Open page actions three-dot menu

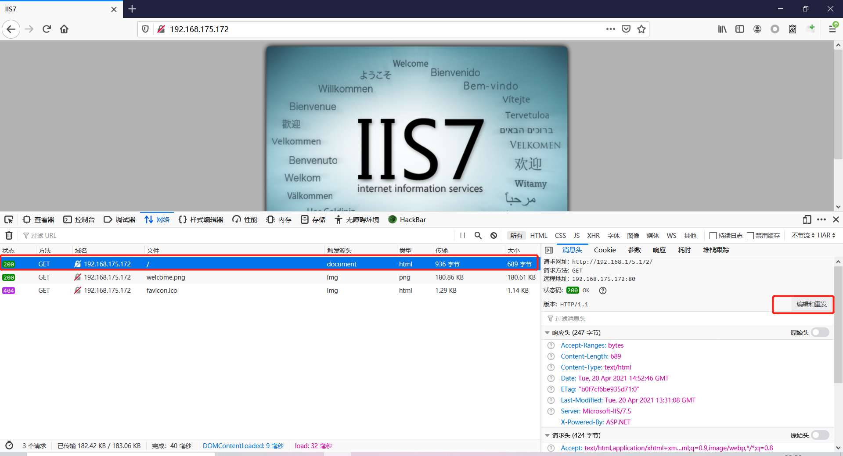point(610,29)
